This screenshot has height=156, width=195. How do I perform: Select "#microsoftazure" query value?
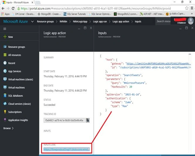click(x=134, y=83)
